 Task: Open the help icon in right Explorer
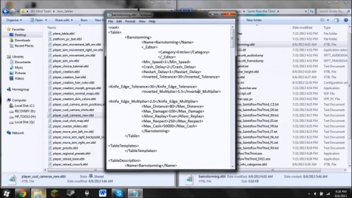pos(346,20)
